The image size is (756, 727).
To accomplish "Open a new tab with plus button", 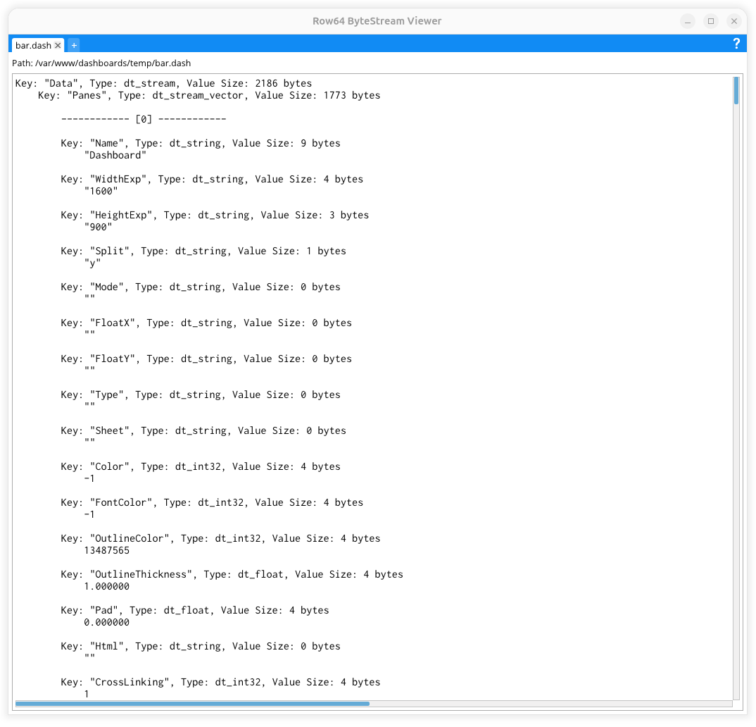I will pyautogui.click(x=74, y=45).
